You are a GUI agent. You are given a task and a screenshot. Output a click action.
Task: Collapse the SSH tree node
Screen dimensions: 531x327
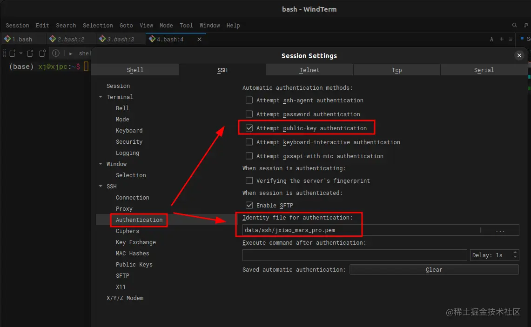coord(101,186)
